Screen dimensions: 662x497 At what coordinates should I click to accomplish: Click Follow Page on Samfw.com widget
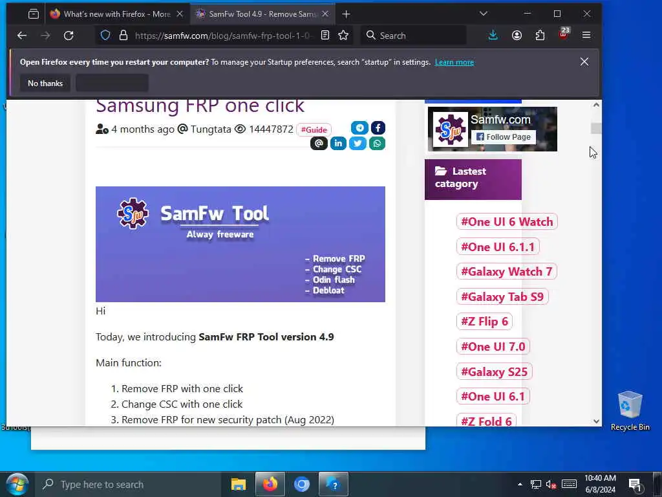point(504,137)
